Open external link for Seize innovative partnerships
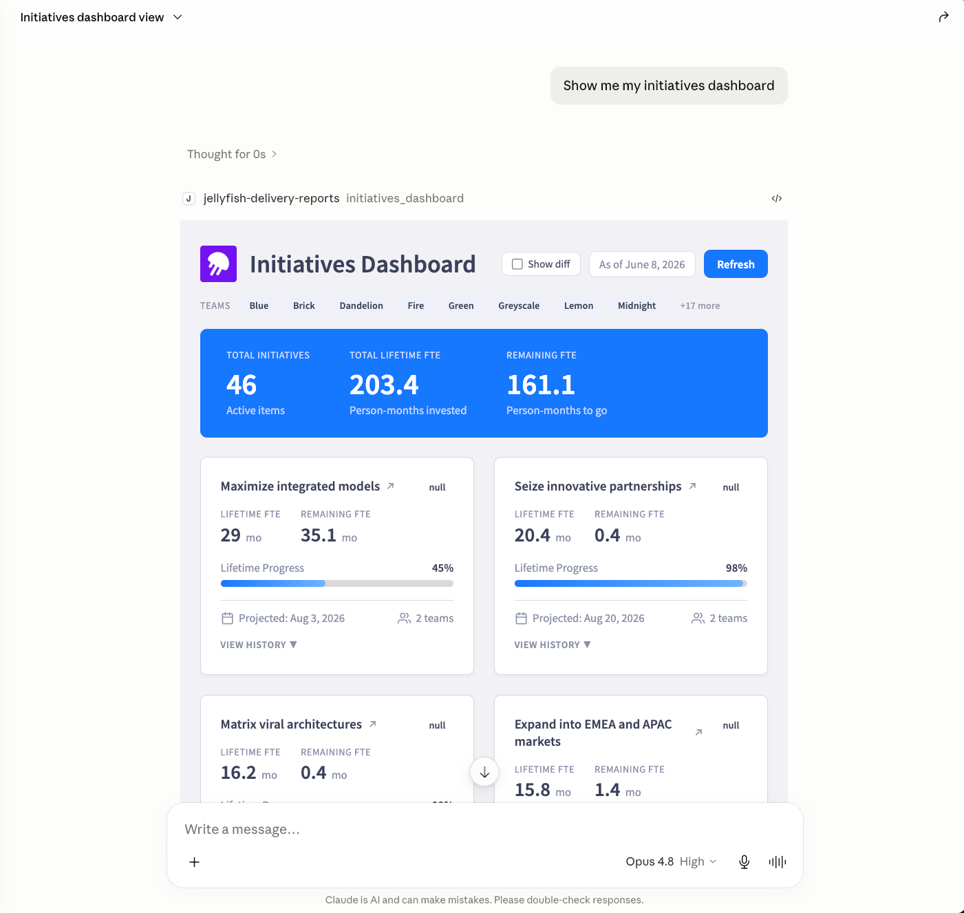Screen dimensions: 964x913 [692, 486]
